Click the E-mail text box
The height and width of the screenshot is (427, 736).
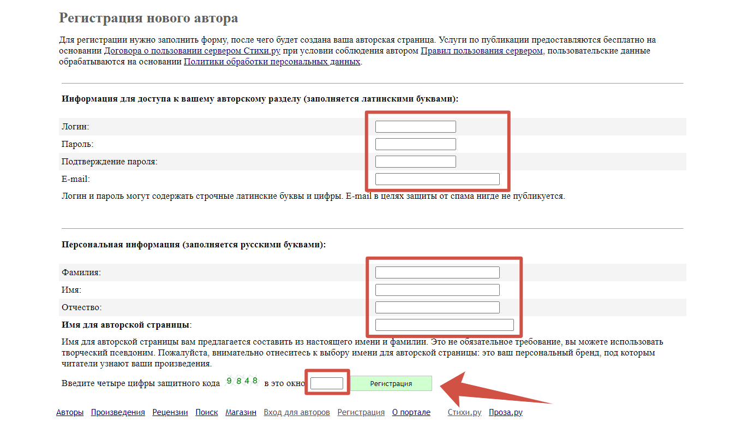[437, 179]
